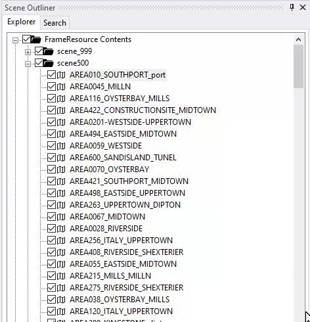Expand the scene_999 node

[x=28, y=52]
